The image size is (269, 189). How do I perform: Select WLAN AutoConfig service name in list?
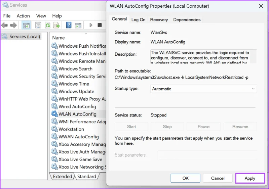point(77,114)
